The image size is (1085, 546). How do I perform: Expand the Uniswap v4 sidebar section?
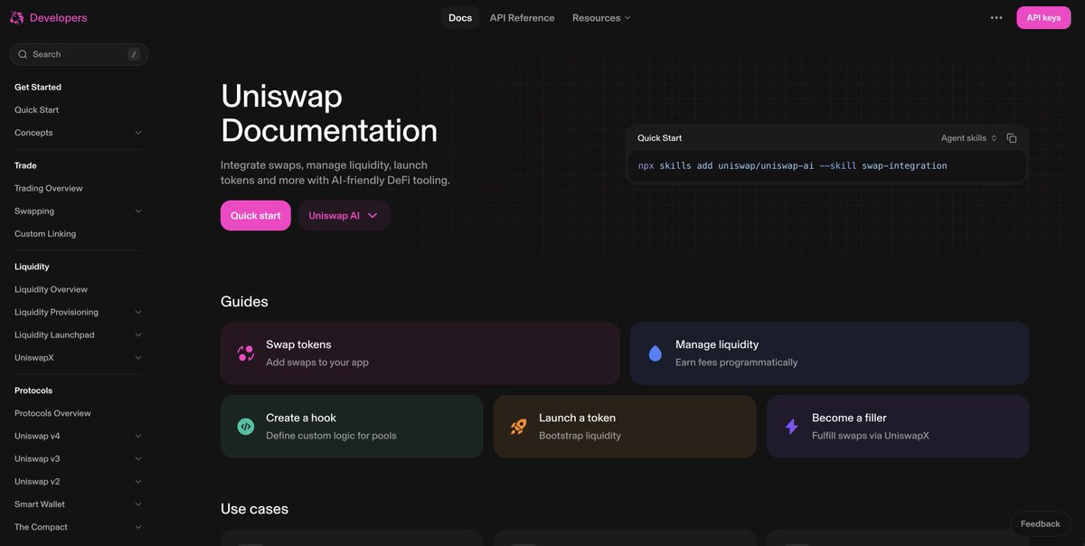[x=138, y=437]
